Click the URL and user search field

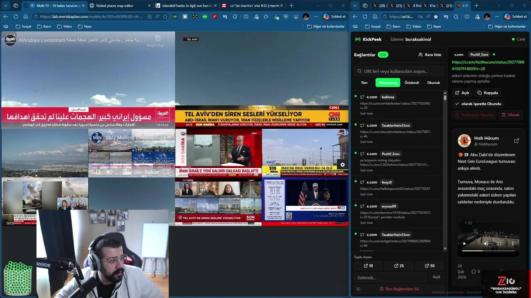pyautogui.click(x=399, y=71)
